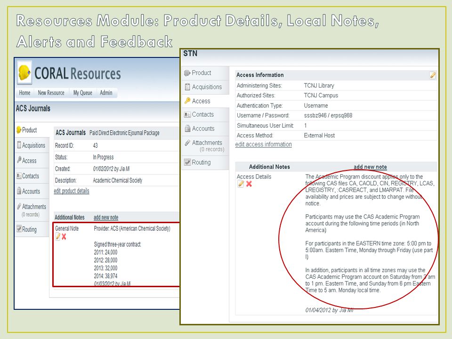The width and height of the screenshot is (452, 339).
Task: Click Accounts lock icon in STN sidebar
Action: click(x=187, y=128)
